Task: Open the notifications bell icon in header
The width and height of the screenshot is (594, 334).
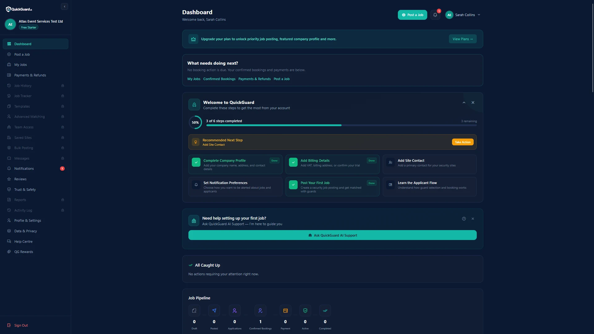Action: pos(435,15)
